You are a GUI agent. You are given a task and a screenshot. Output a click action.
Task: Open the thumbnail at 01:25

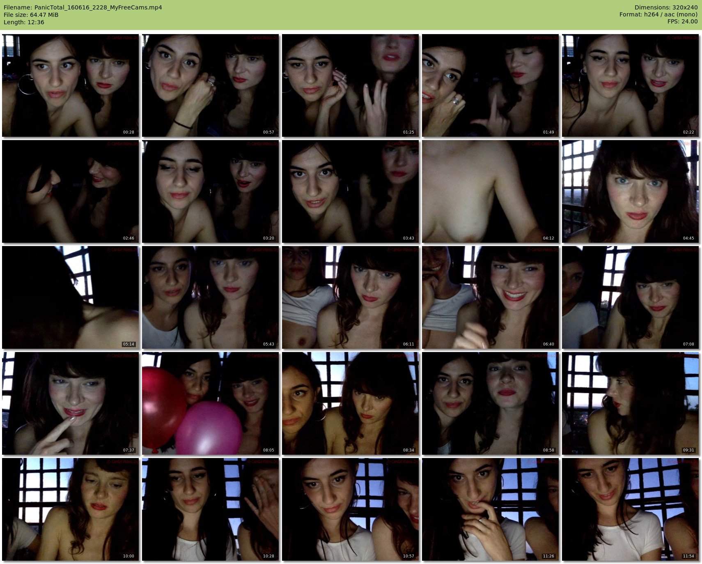tap(350, 85)
